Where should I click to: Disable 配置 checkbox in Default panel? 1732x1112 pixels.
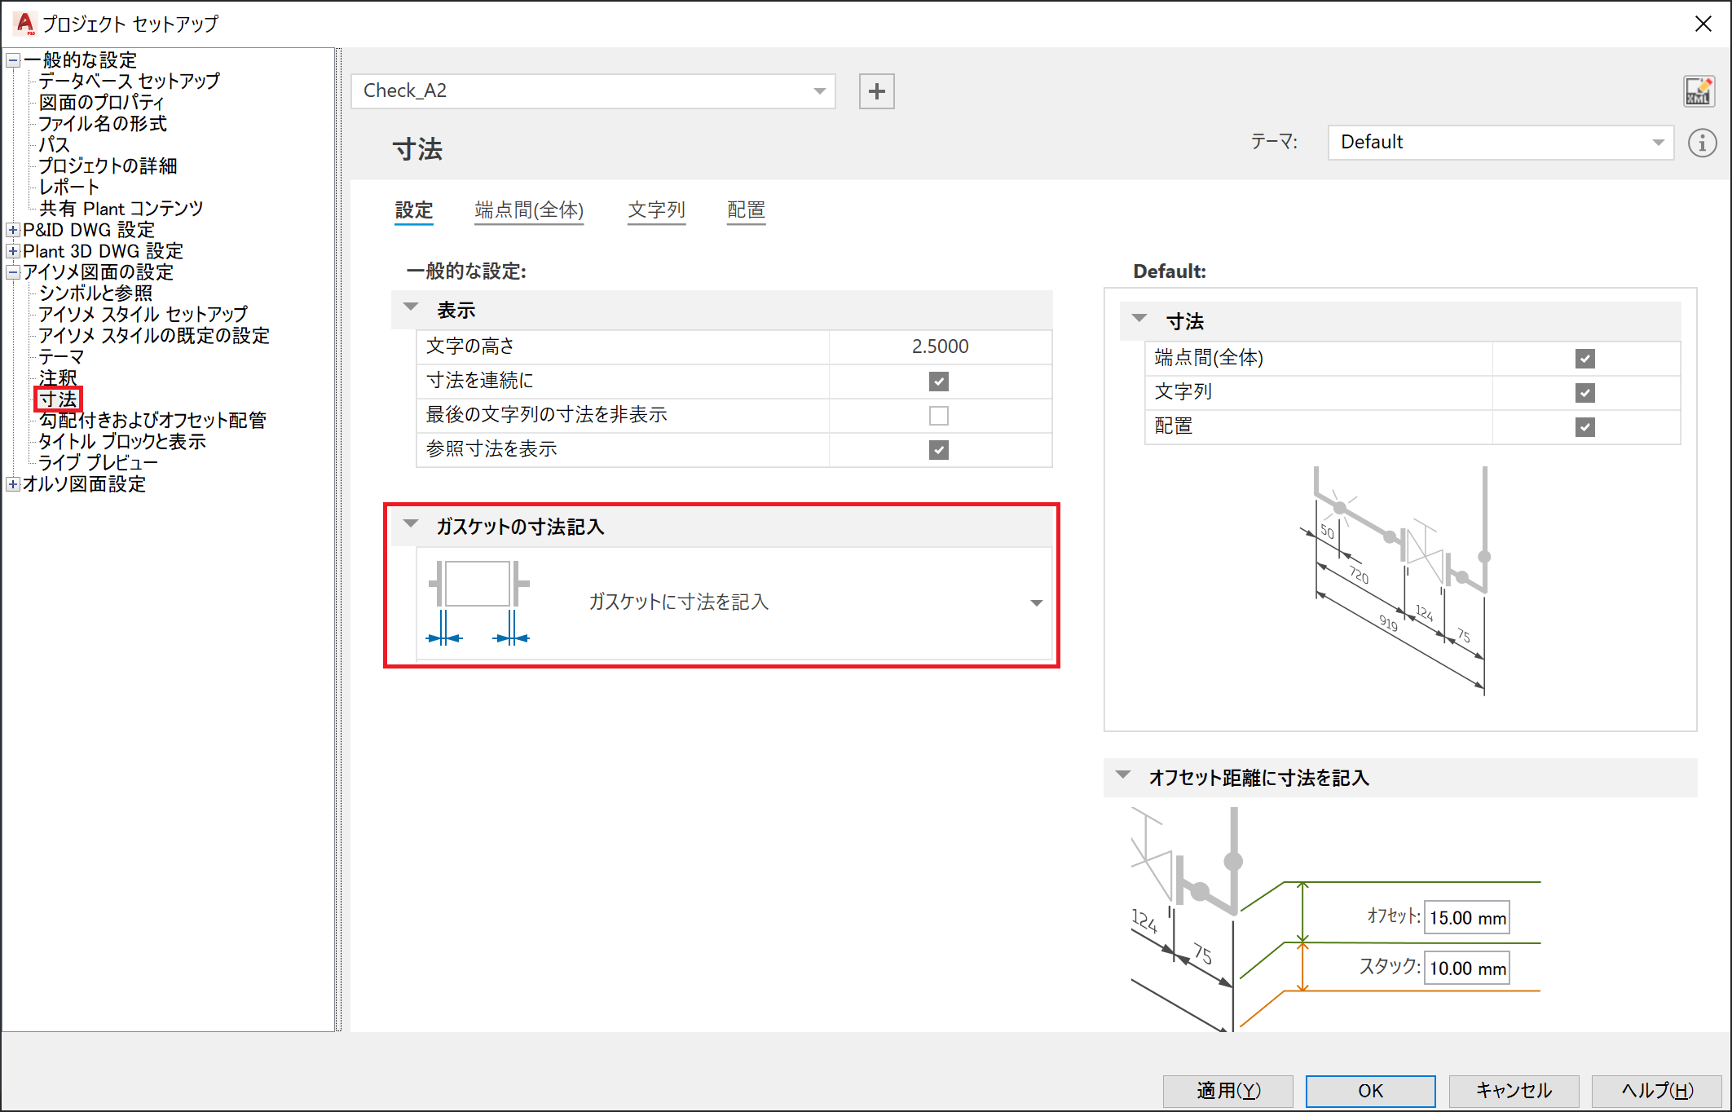coord(1584,426)
